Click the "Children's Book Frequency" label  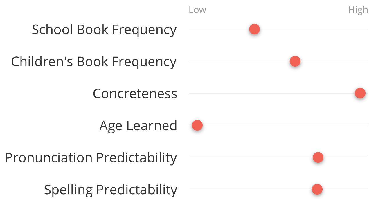pyautogui.click(x=93, y=62)
